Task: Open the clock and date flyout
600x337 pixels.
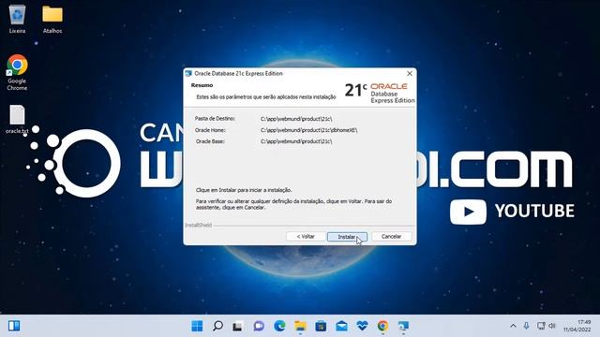Action: click(x=577, y=326)
